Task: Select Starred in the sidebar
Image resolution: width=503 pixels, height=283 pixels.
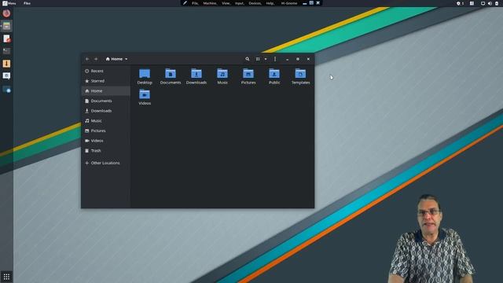Action: 106,81
